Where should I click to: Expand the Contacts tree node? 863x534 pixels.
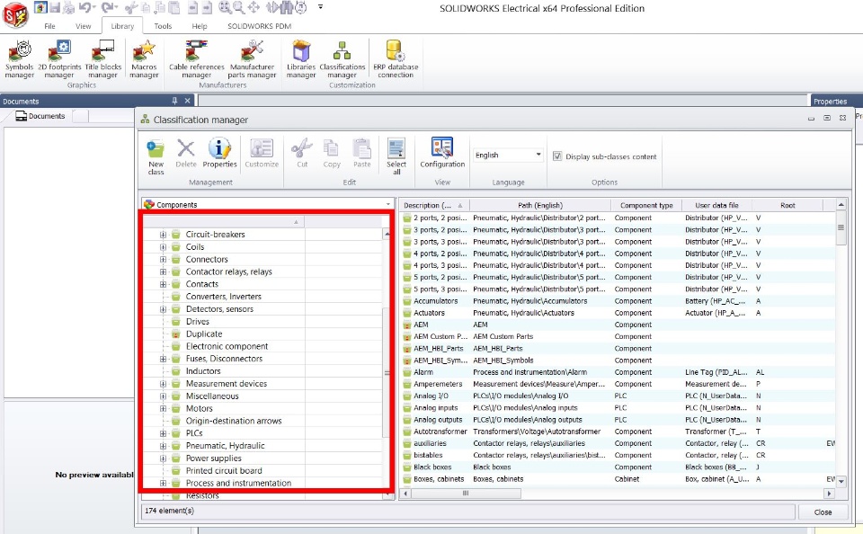[163, 284]
